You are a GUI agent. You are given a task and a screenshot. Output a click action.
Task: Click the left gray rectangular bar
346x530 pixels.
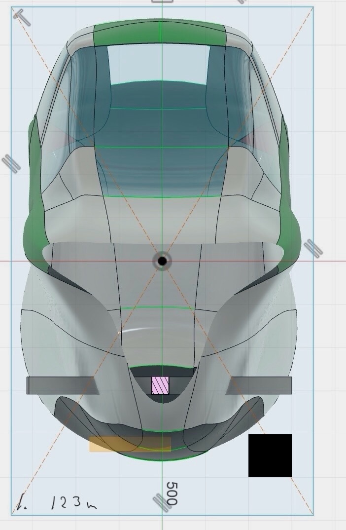tap(60, 385)
